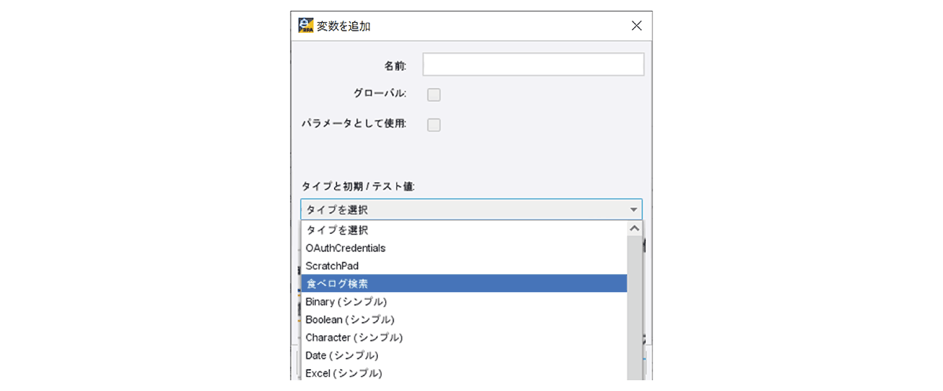Toggle the パラメータとして使用 checkbox
This screenshot has width=943, height=391.
434,125
